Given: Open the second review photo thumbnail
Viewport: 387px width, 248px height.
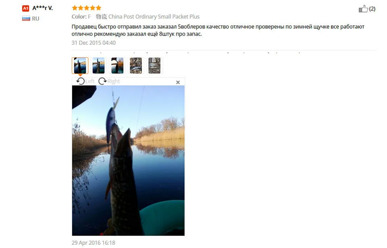Looking at the screenshot, I should coord(98,65).
